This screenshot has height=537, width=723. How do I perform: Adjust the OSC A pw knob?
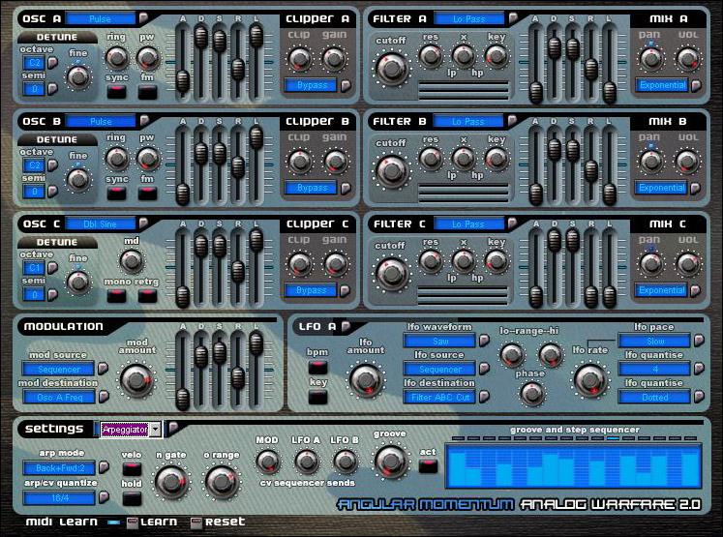pos(147,58)
